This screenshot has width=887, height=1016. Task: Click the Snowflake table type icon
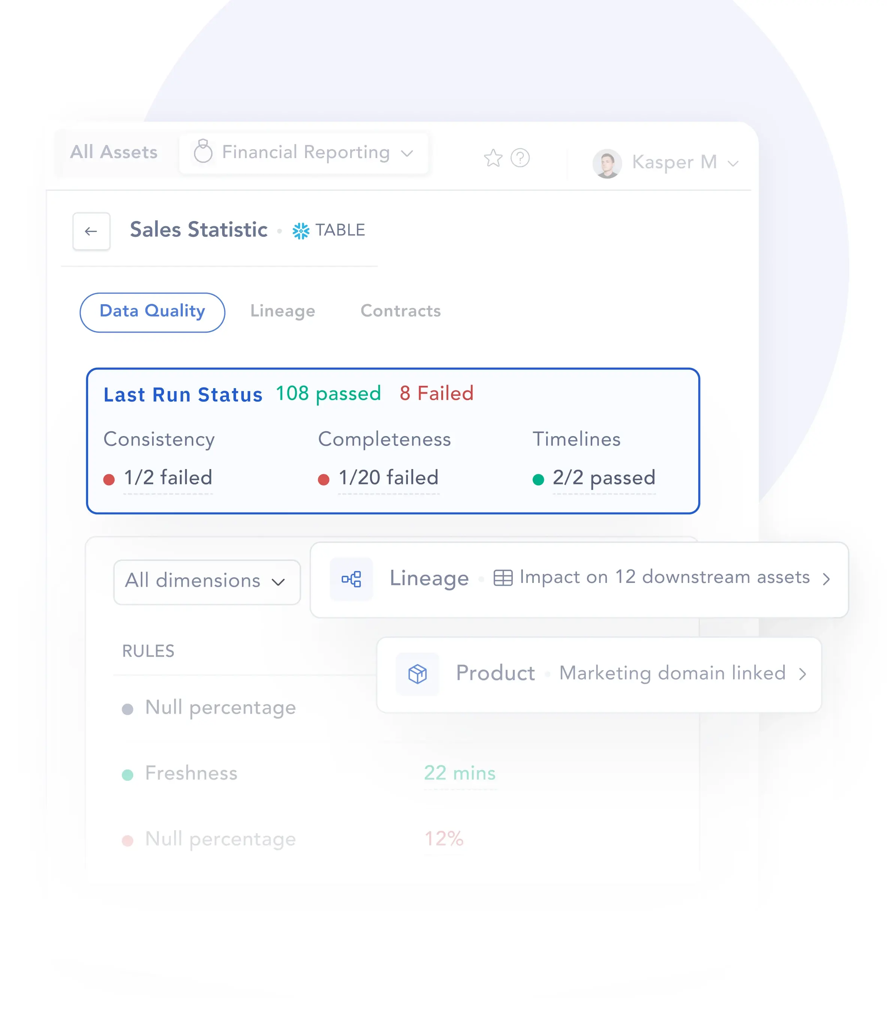tap(301, 231)
